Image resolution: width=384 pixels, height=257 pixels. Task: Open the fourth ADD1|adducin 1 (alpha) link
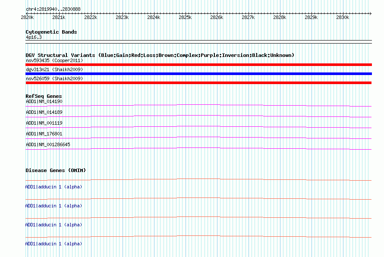click(54, 244)
